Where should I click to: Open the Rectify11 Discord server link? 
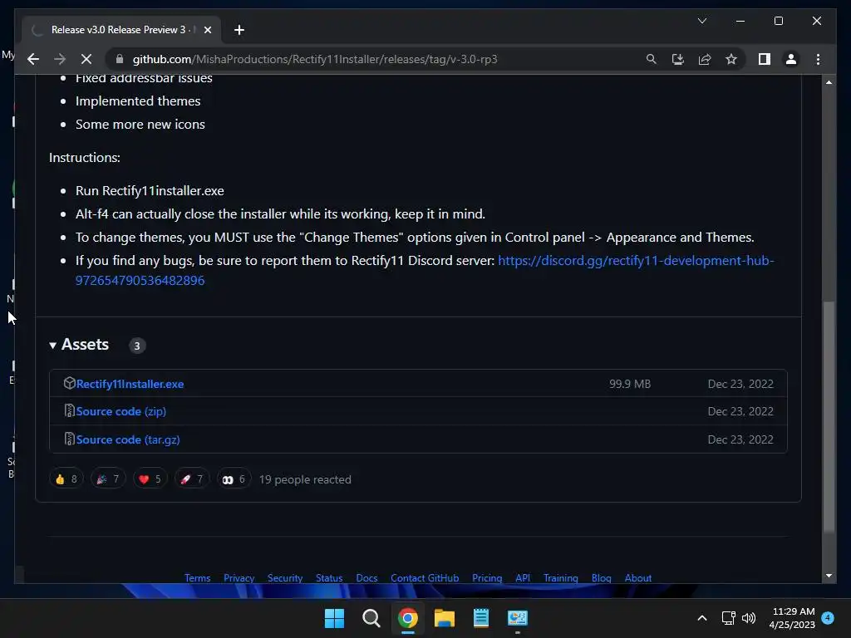pos(425,270)
